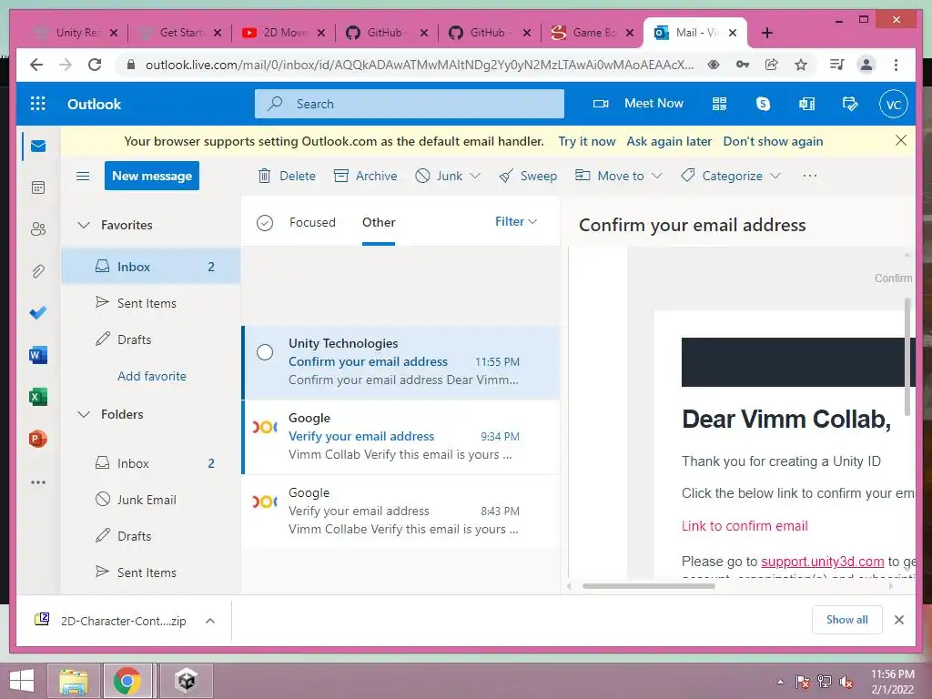
Task: Open the Google 9:34 PM email
Action: (x=401, y=437)
